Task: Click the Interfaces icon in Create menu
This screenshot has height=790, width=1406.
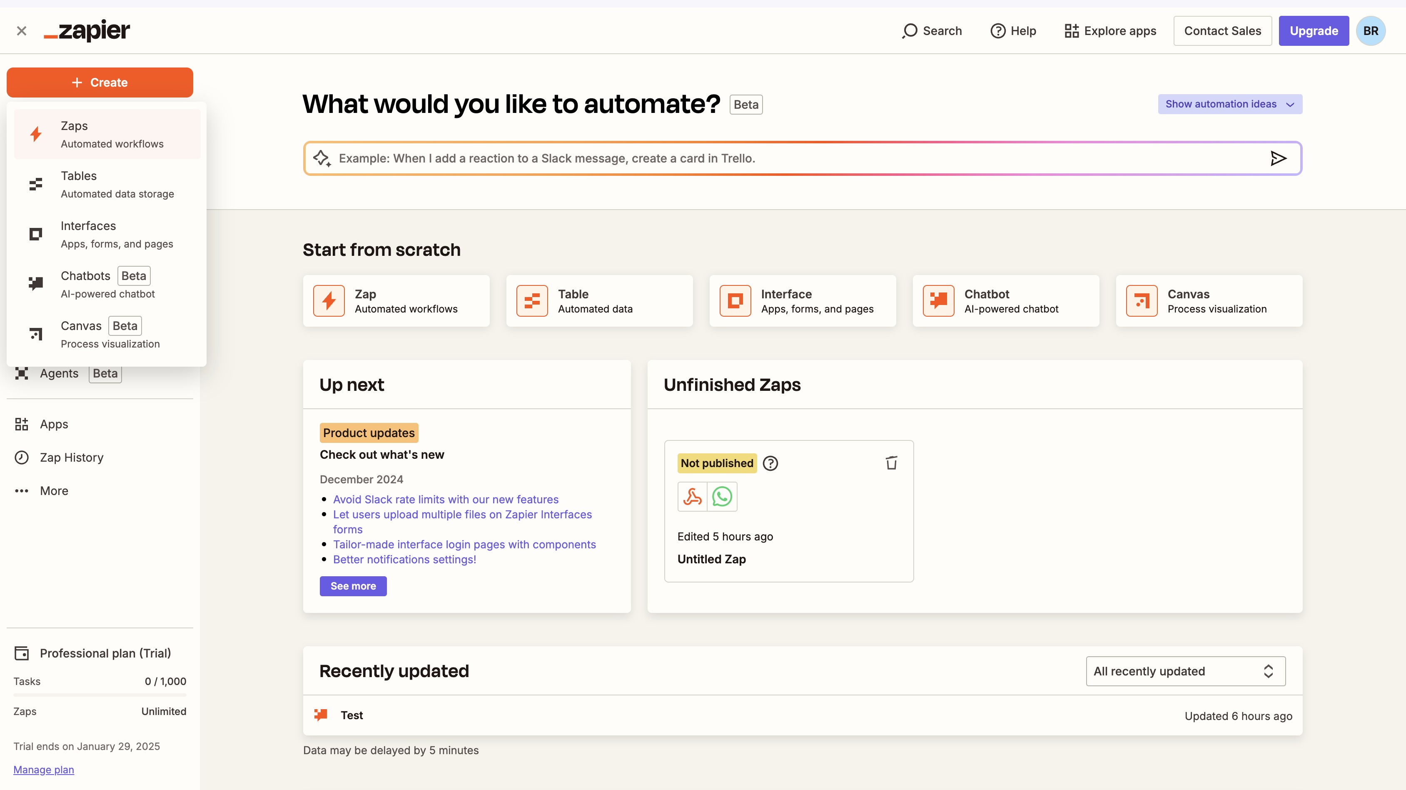Action: coord(35,234)
